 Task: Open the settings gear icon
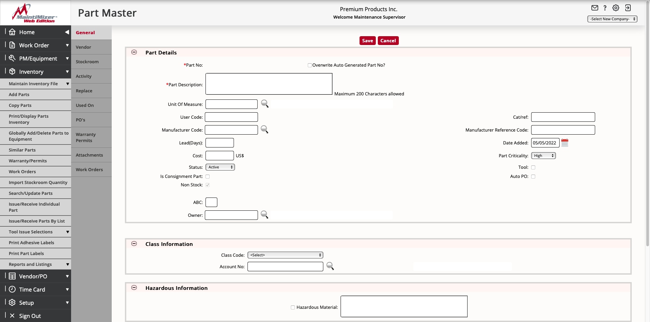[616, 8]
